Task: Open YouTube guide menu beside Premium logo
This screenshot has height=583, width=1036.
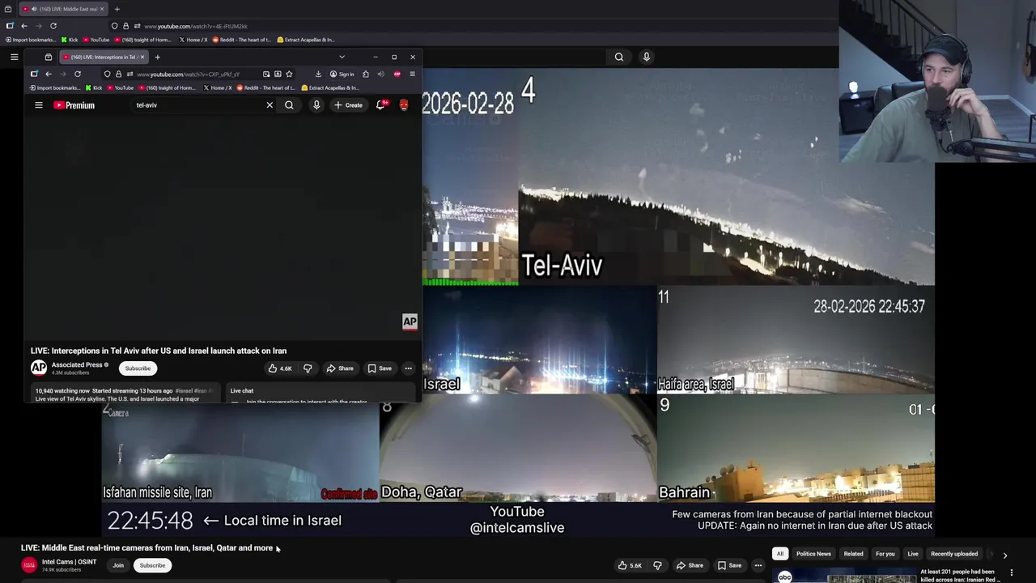Action: click(38, 105)
